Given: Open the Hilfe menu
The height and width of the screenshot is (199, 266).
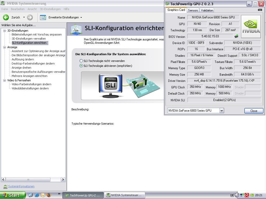Looking at the screenshot, I should pos(66,9).
